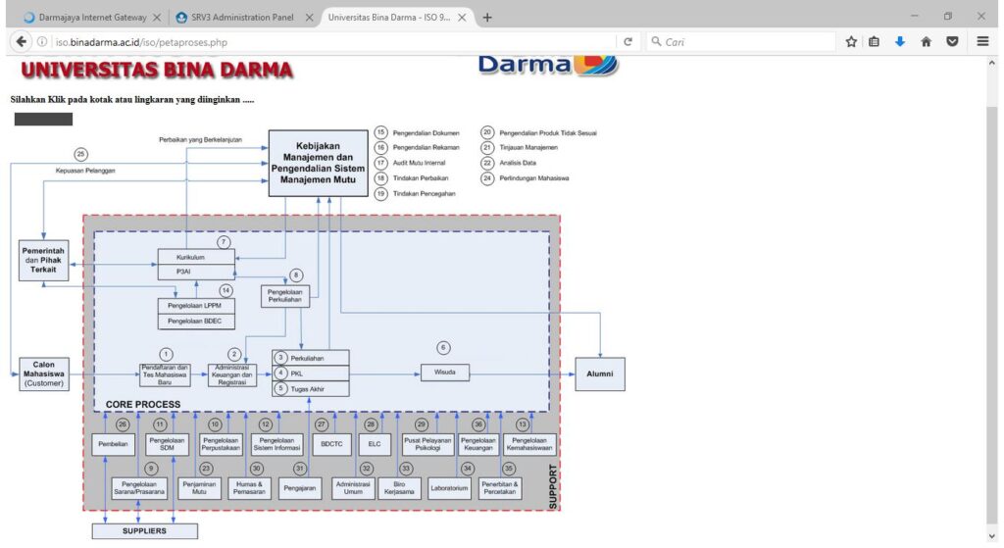Click circle 18 Tindakan Perbaikan

[x=381, y=178]
